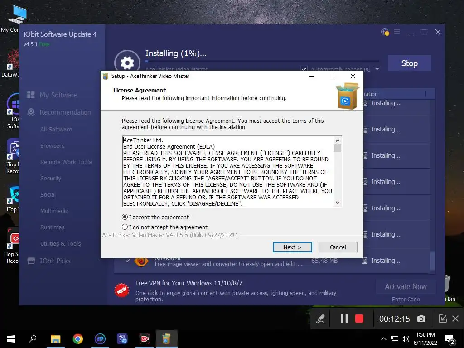Open the volume tray icon
This screenshot has width=464, height=348.
405,339
